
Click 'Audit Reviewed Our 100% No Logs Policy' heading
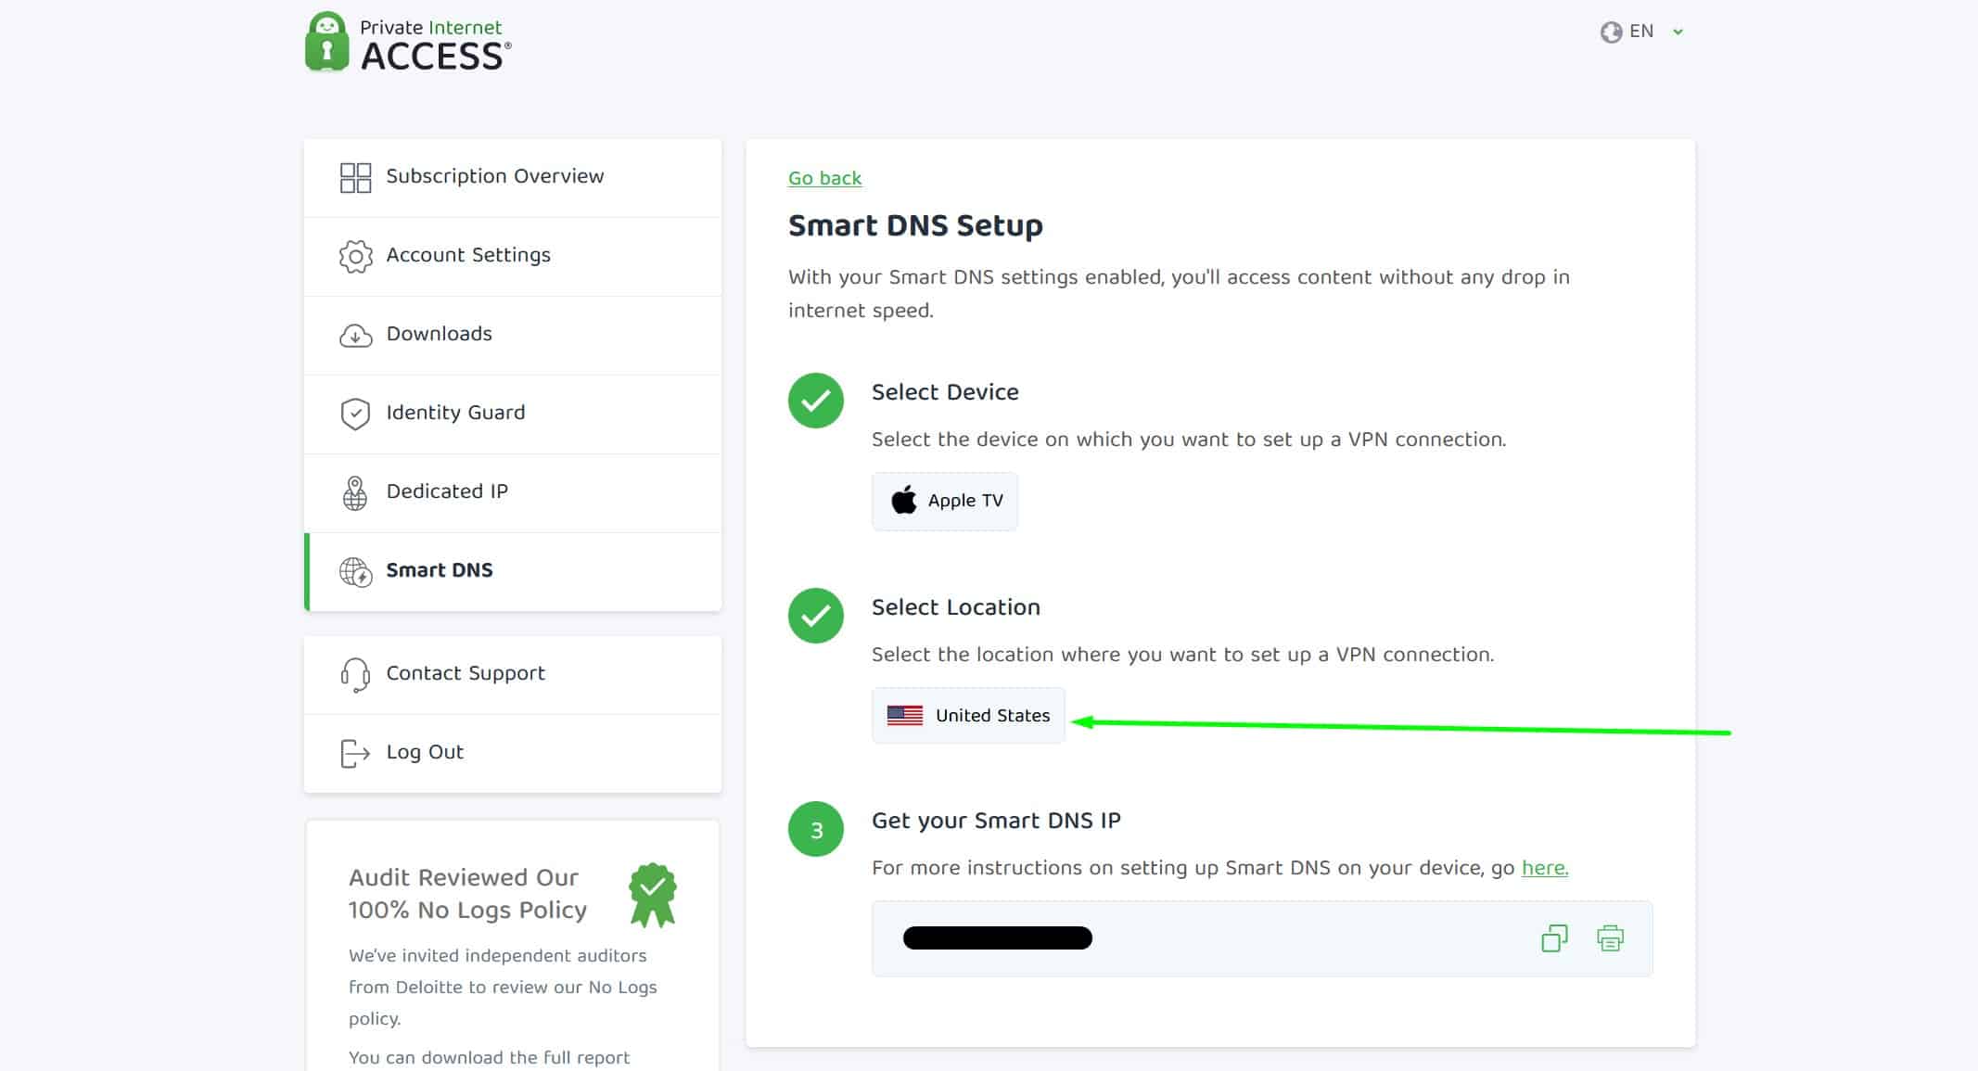pyautogui.click(x=467, y=894)
